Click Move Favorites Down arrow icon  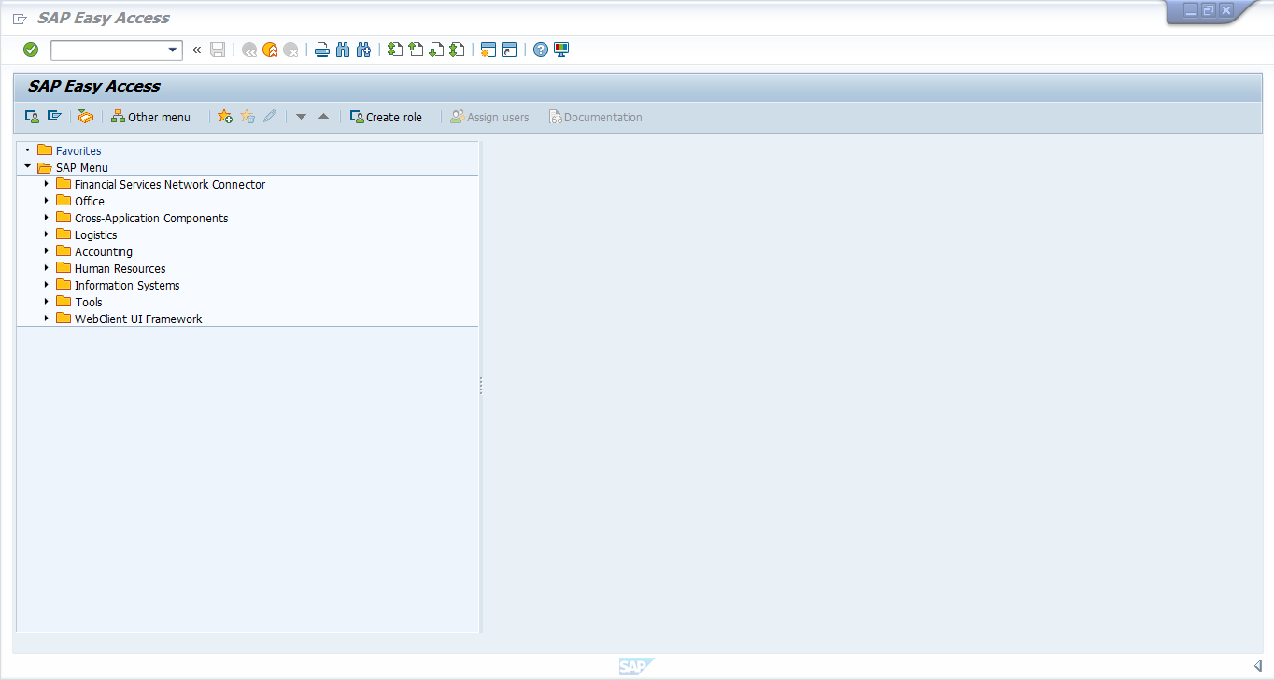301,117
